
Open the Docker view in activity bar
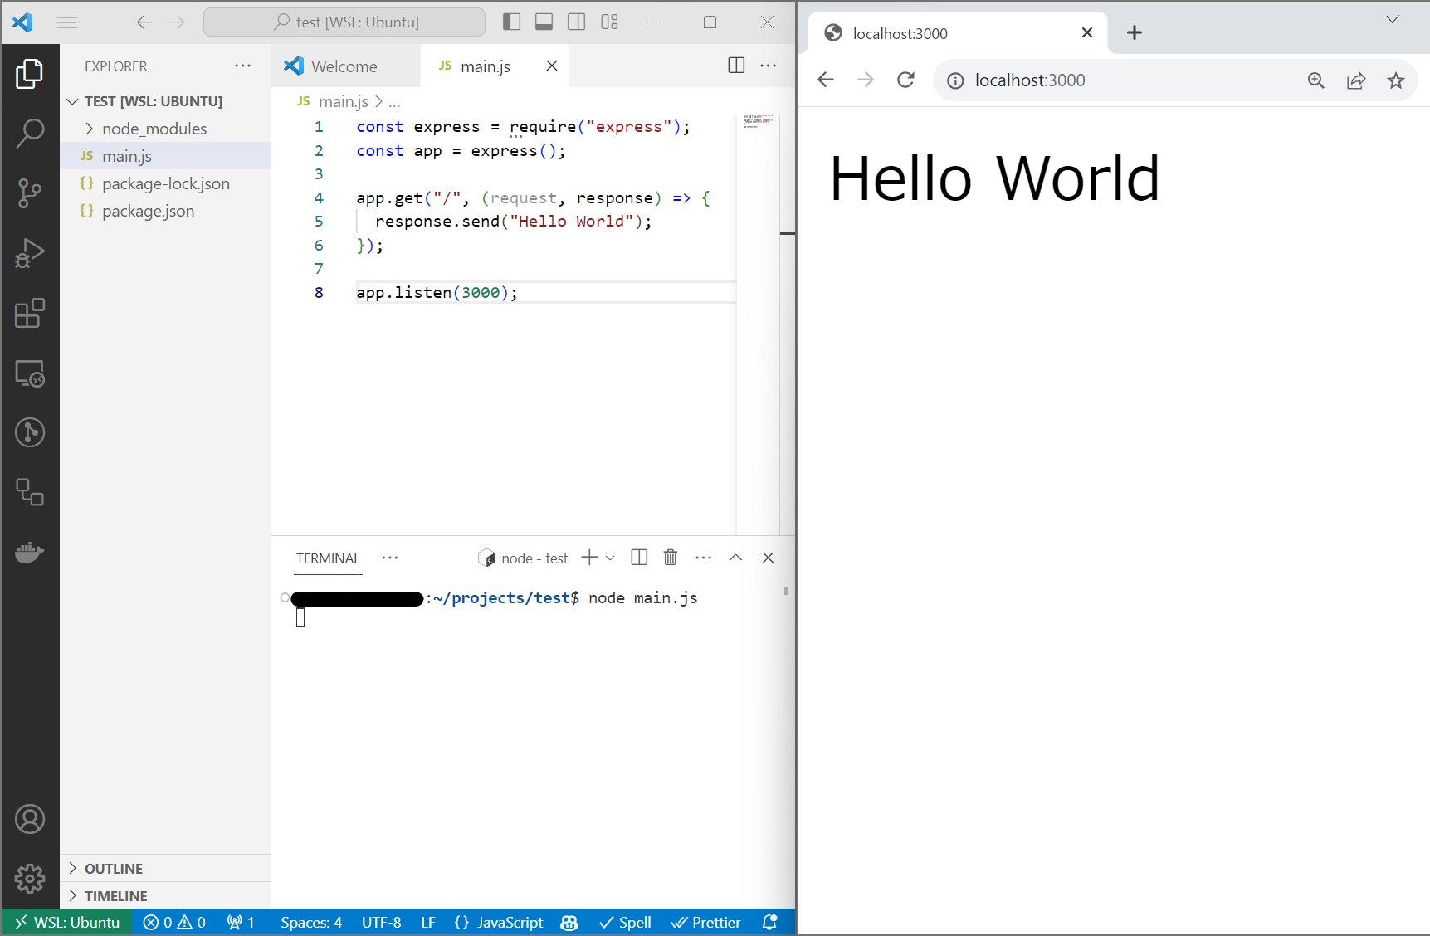(30, 552)
